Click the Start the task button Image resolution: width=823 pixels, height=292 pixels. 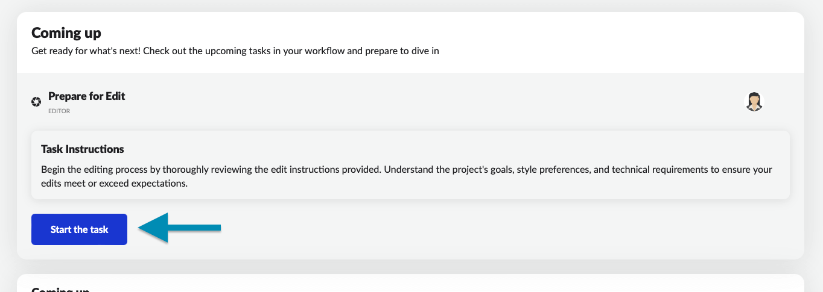click(x=79, y=229)
